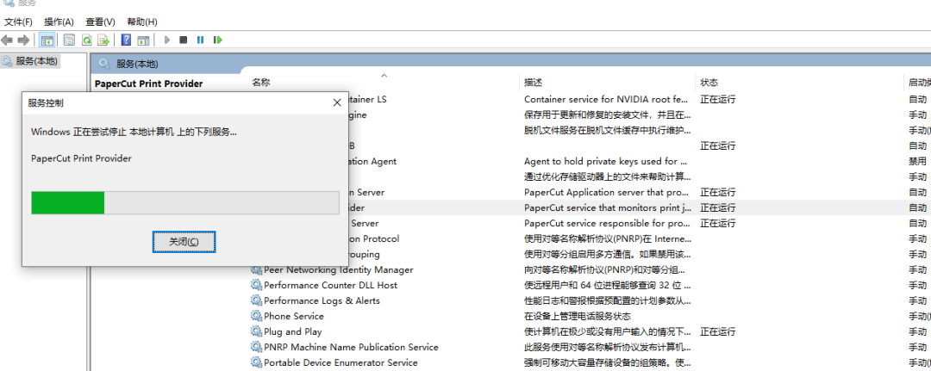Click the gear icon beside Plug and Play

(x=256, y=331)
